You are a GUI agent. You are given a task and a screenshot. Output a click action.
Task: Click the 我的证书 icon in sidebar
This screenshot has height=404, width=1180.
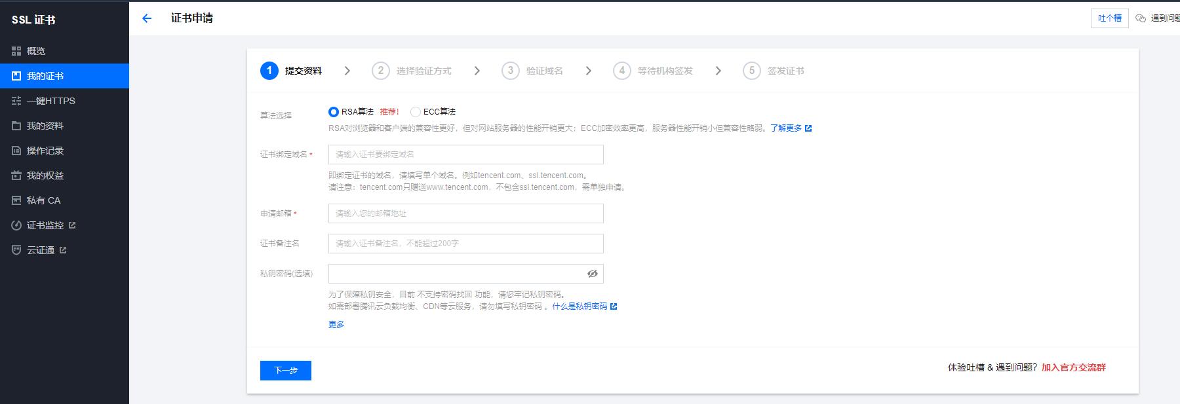coord(16,76)
